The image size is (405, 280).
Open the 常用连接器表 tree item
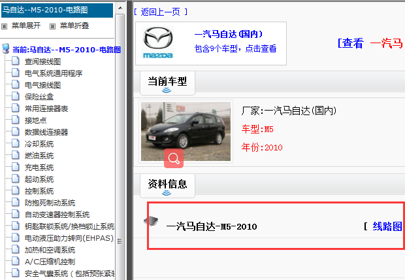46,109
